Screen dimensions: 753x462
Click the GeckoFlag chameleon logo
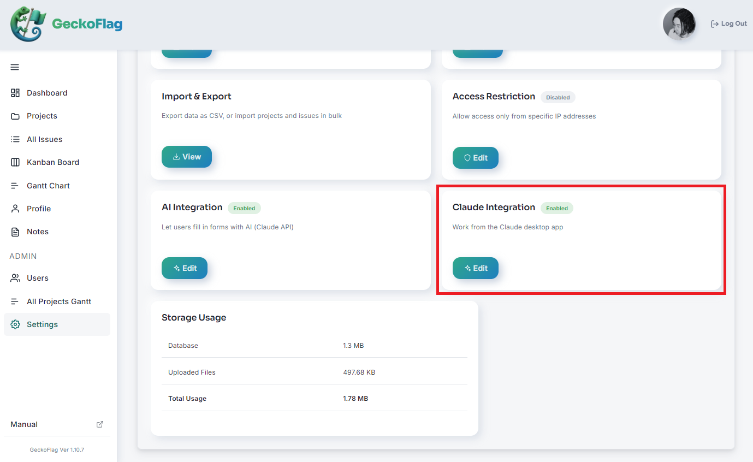tap(28, 24)
